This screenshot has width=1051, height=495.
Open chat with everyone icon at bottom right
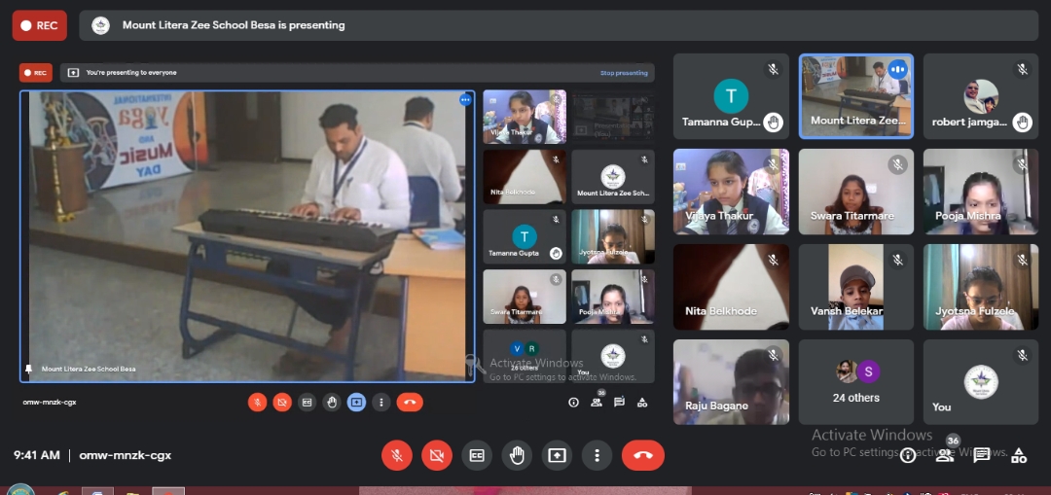pyautogui.click(x=982, y=455)
